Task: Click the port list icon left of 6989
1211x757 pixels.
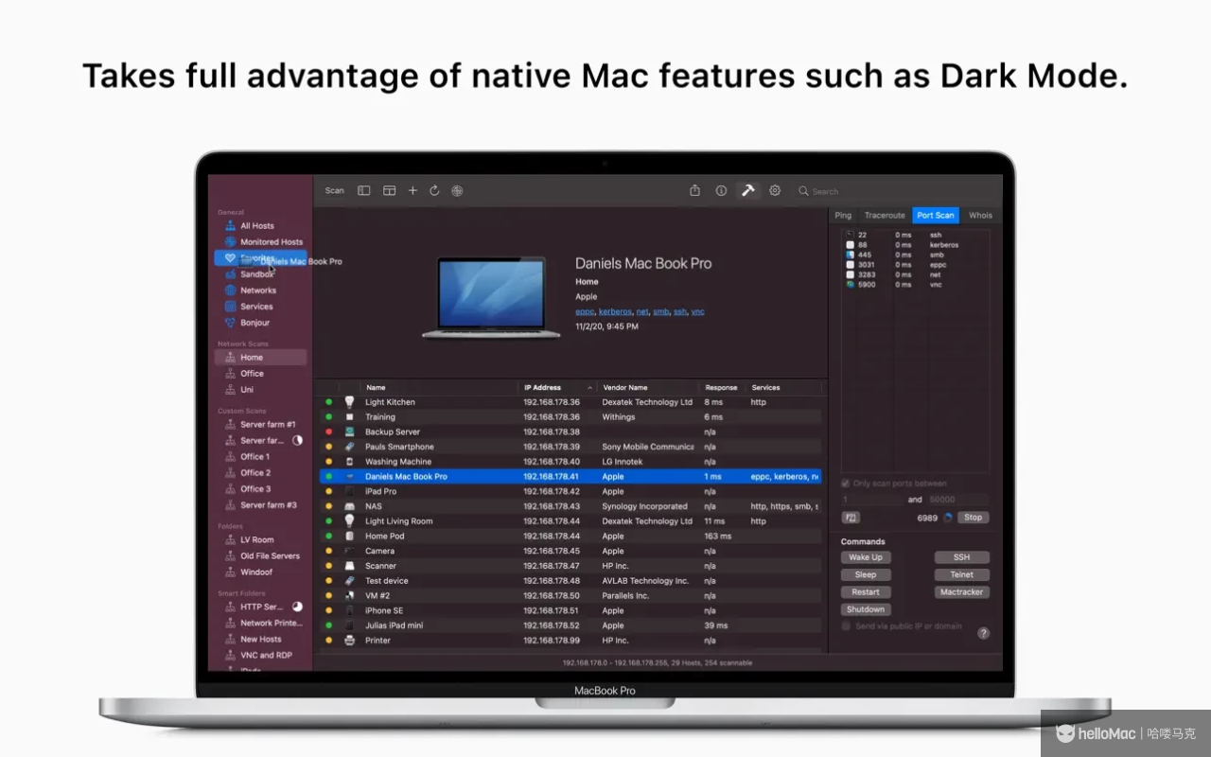Action: (x=851, y=518)
